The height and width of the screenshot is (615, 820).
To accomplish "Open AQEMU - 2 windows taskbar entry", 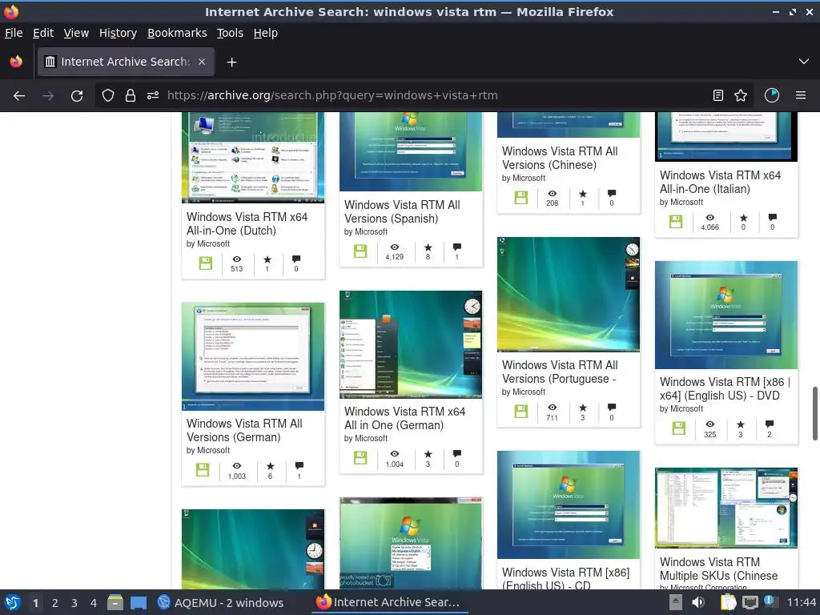I will pyautogui.click(x=220, y=603).
